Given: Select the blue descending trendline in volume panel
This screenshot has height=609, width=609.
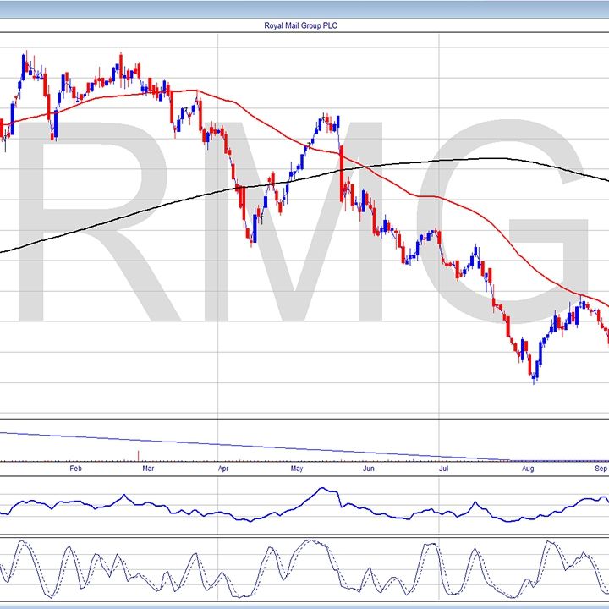Looking at the screenshot, I should click(254, 447).
